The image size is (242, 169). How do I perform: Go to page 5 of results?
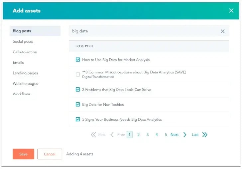point(166,135)
